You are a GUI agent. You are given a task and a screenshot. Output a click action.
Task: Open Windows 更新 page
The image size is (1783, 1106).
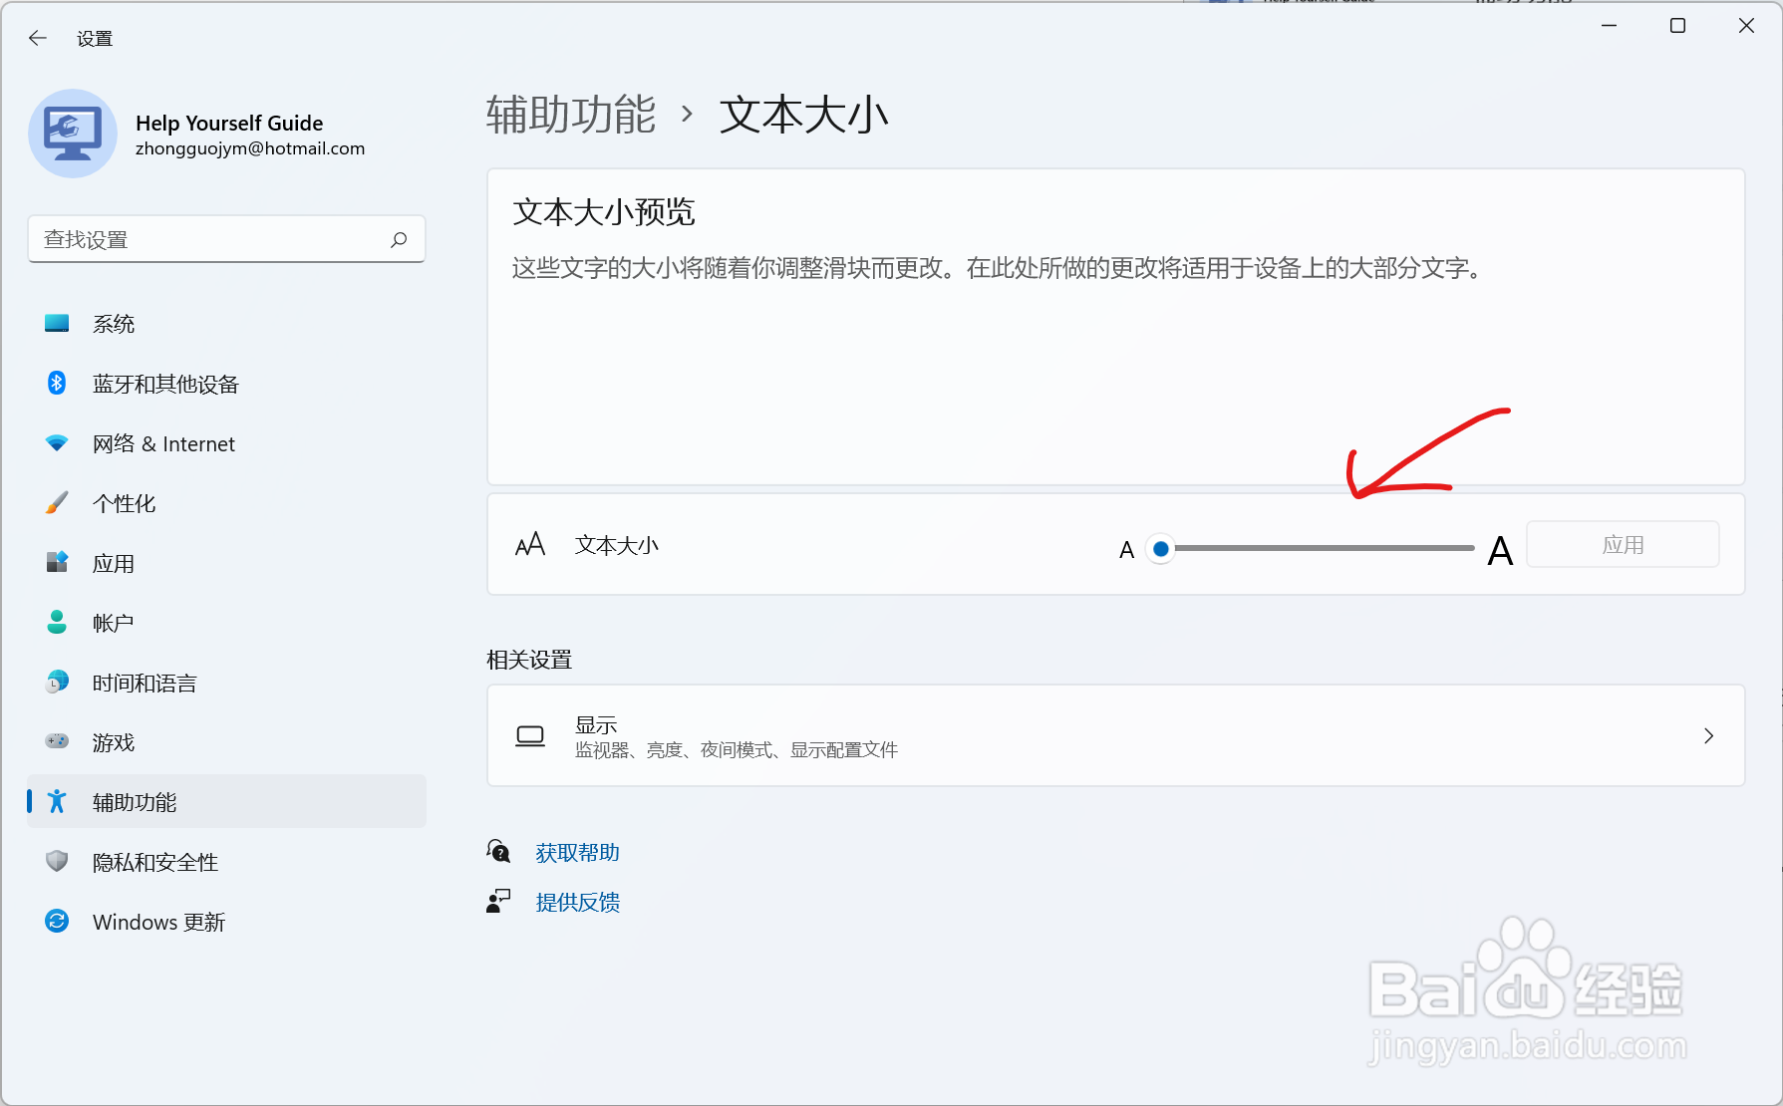[x=226, y=921]
